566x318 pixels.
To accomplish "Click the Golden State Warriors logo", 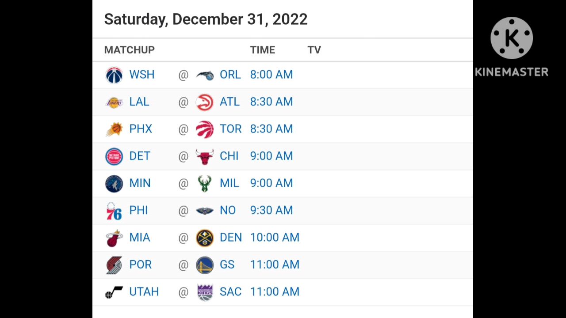I will [205, 265].
